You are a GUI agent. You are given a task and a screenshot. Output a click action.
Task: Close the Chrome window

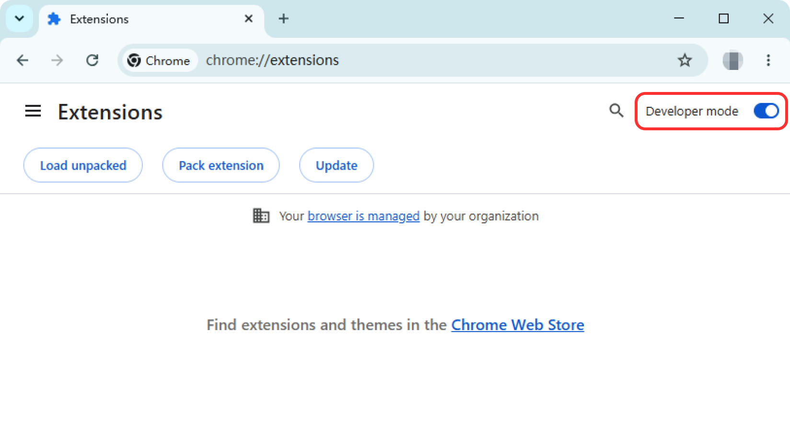click(x=768, y=19)
